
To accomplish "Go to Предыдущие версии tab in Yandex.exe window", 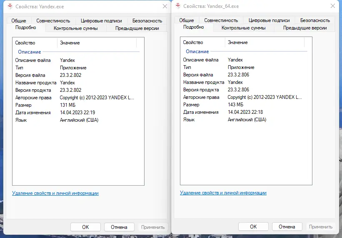I will [137, 28].
